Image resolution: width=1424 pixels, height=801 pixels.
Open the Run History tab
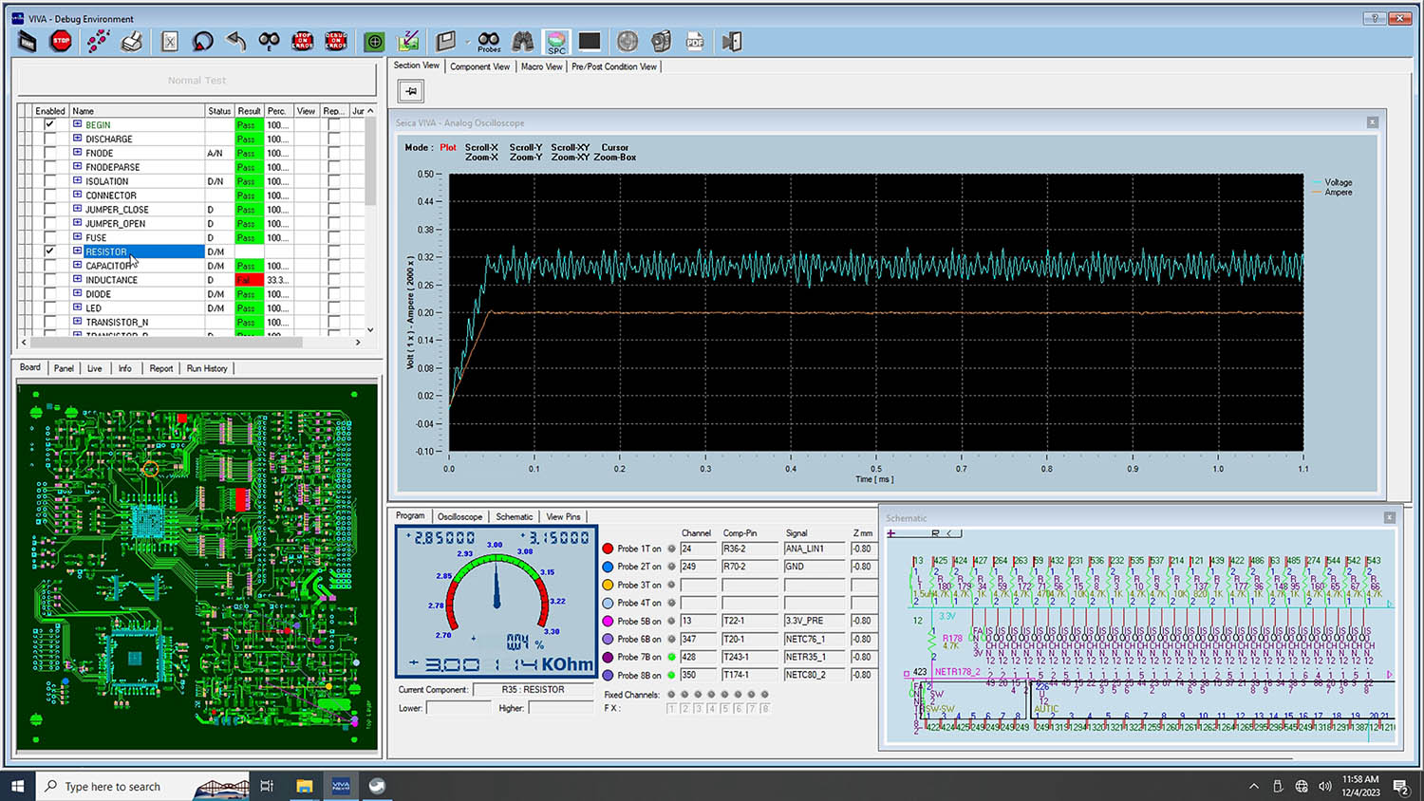click(207, 368)
